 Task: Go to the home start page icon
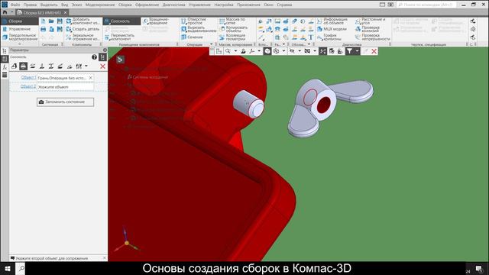[x=5, y=12]
